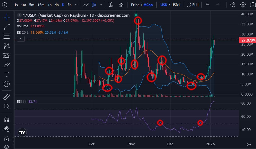Open the indicators fx menu

111,5
